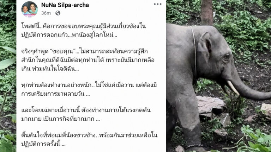Click the paragraph starting with และโดยเฉพาะเมื่อวานนี้
This screenshot has height=152, width=271.
[x=86, y=114]
